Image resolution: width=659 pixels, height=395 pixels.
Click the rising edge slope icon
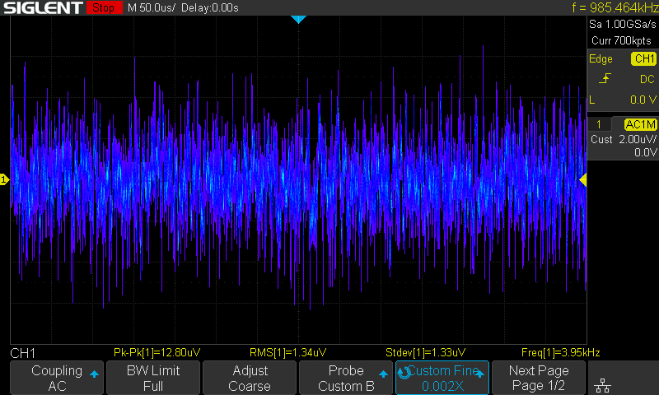[604, 79]
